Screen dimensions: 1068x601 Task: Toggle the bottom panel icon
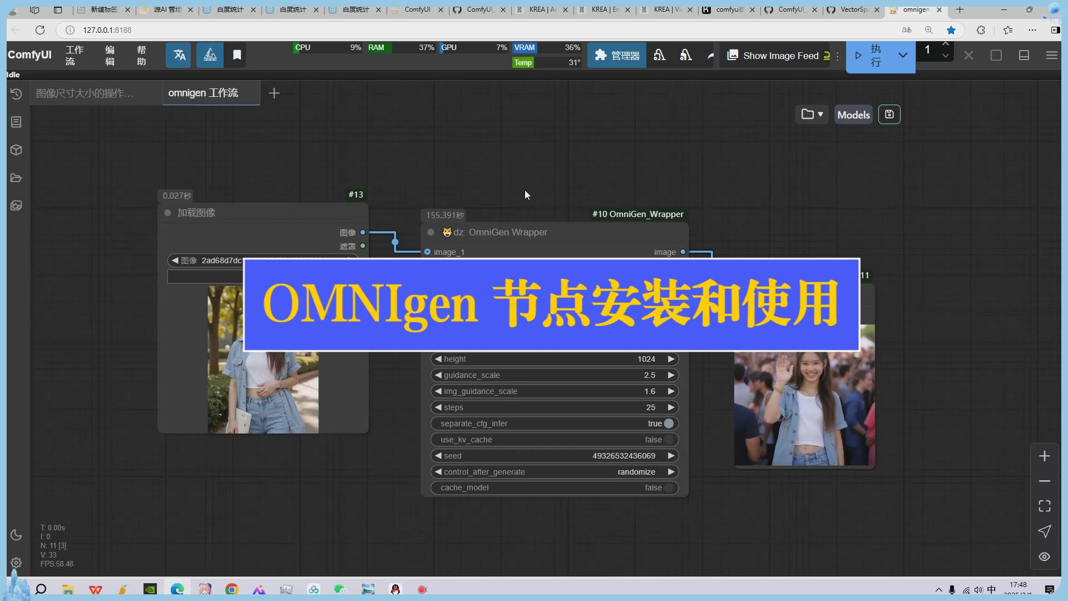(1024, 55)
